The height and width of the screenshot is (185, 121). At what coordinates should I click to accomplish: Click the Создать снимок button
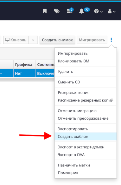57,40
